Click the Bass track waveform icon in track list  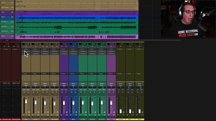[12, 17]
